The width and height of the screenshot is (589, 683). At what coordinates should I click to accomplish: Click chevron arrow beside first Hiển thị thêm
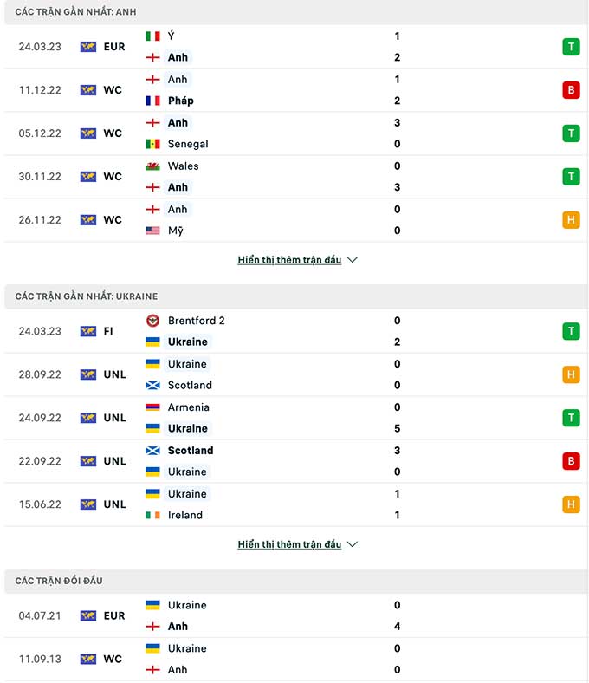click(353, 260)
